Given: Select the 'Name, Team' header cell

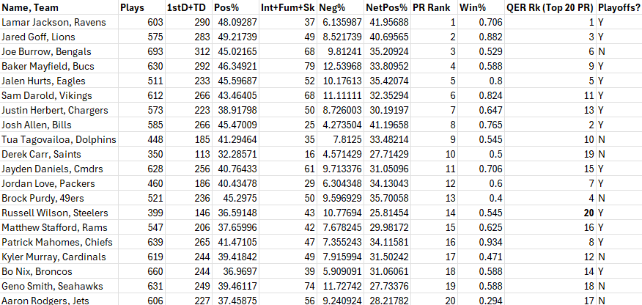Looking at the screenshot, I should pyautogui.click(x=59, y=7).
